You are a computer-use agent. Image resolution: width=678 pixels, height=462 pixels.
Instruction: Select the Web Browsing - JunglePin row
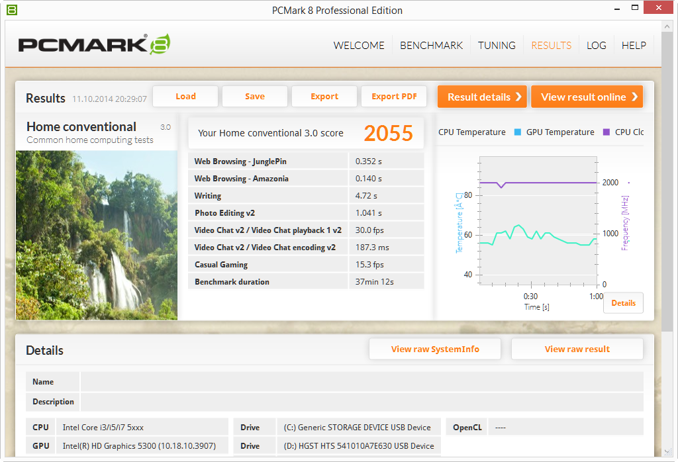click(x=306, y=162)
